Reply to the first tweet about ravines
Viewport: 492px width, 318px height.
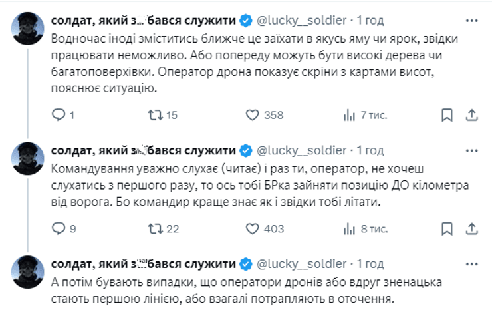pyautogui.click(x=59, y=115)
